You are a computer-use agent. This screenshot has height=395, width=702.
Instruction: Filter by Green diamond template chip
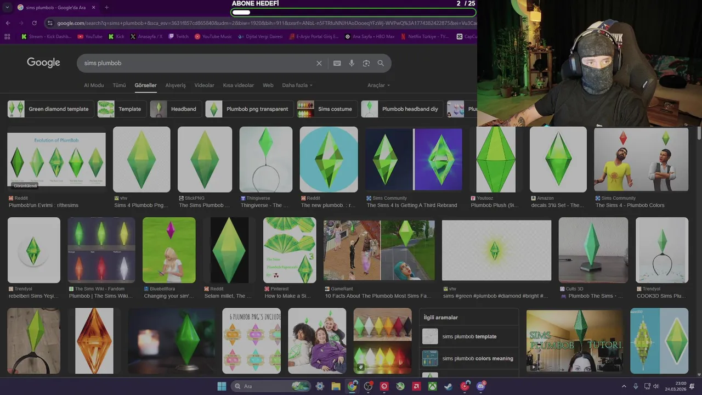click(x=50, y=109)
